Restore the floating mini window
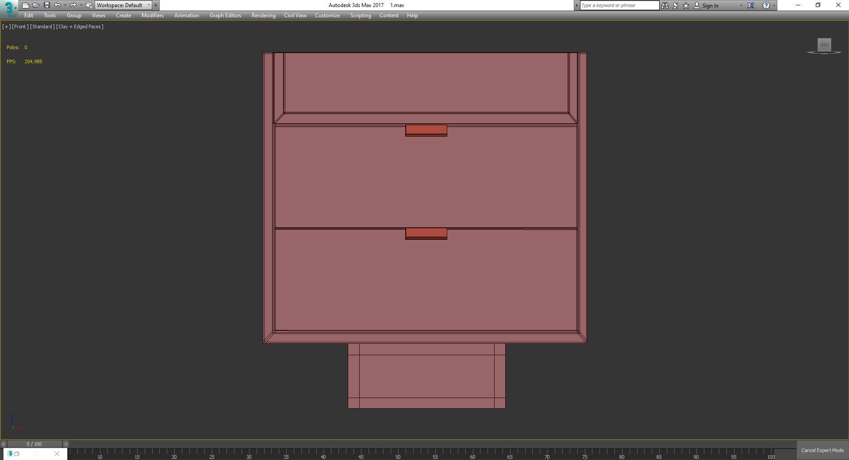Screen dimensions: 849x460 pyautogui.click(x=17, y=454)
